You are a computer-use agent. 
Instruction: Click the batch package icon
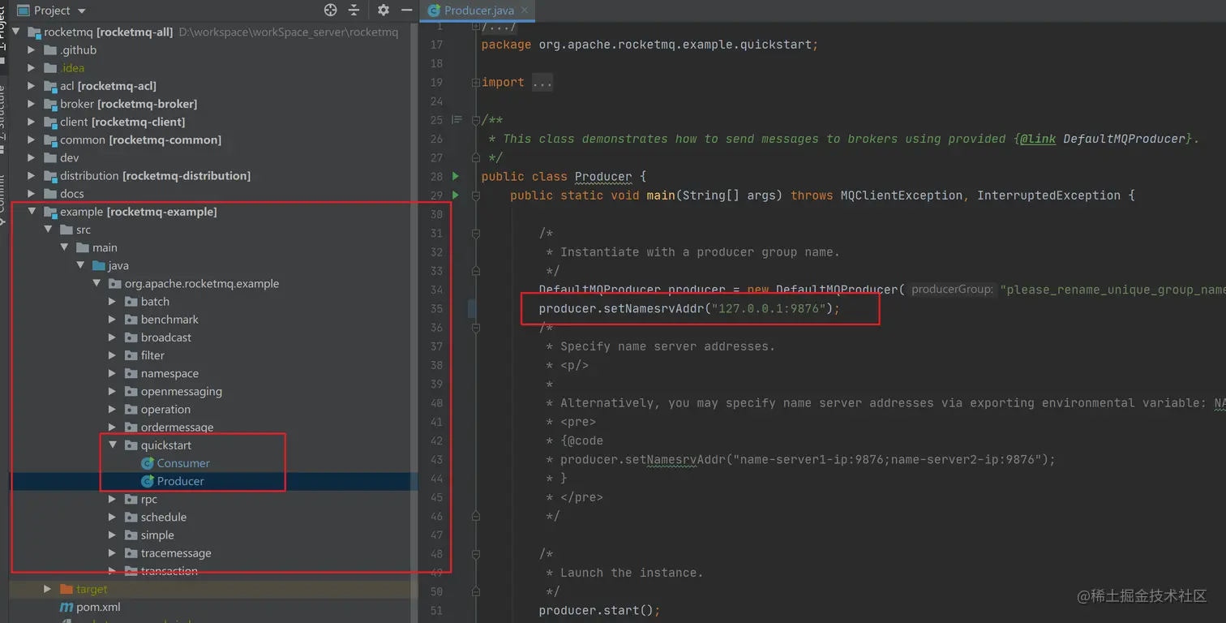[x=131, y=302]
